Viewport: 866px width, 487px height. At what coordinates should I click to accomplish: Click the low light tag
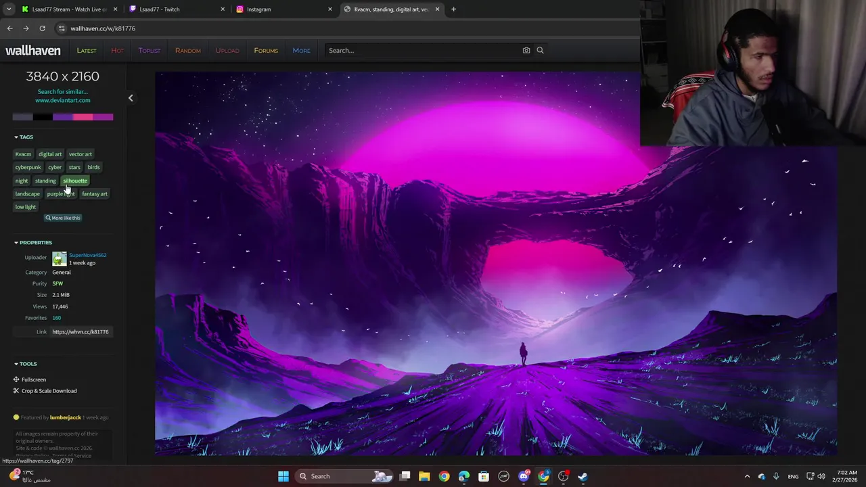point(26,207)
